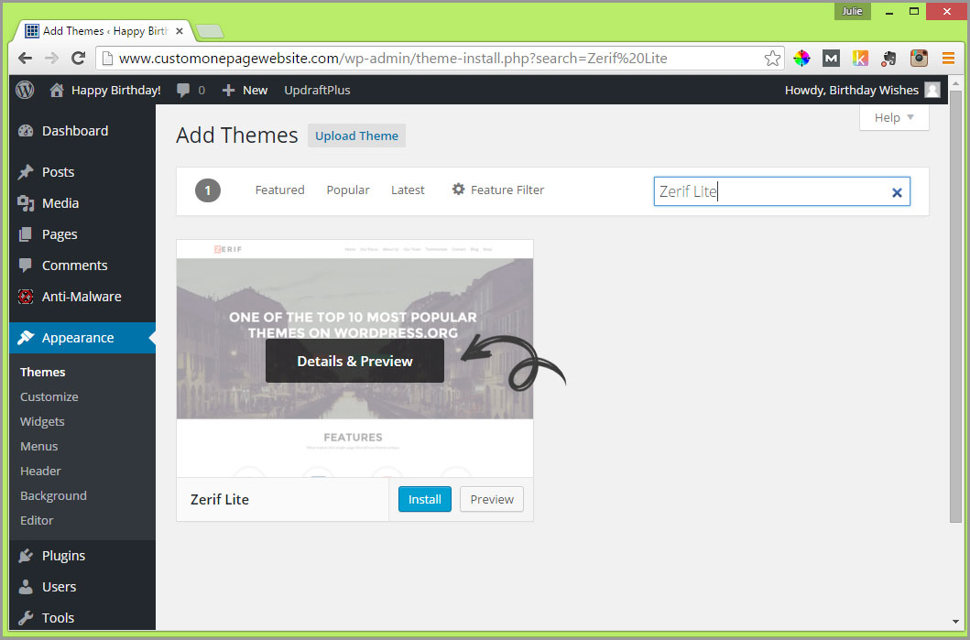Switch to the Popular themes tab
The height and width of the screenshot is (640, 970).
348,190
